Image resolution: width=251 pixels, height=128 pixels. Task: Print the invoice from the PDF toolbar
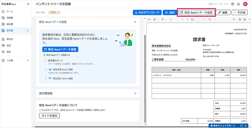tap(240, 19)
